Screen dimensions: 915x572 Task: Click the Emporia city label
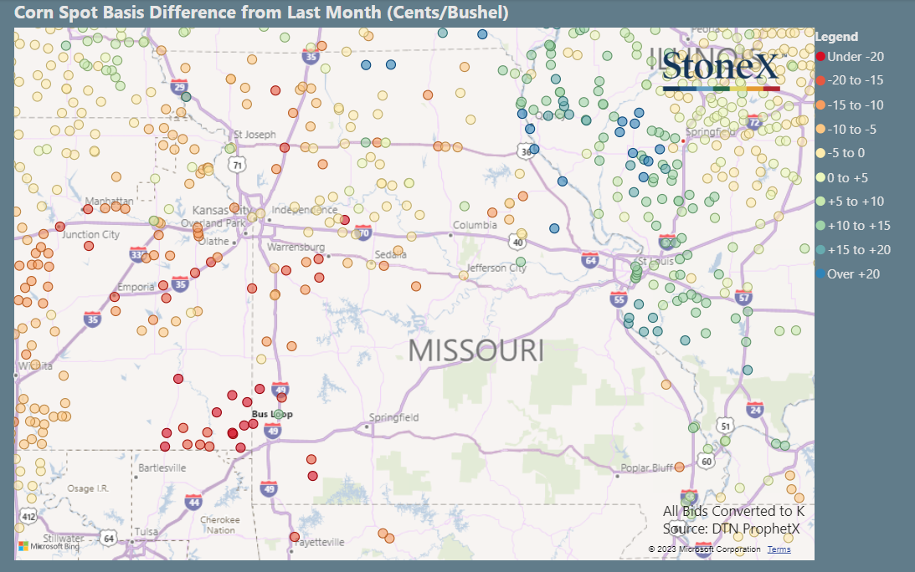click(x=136, y=287)
